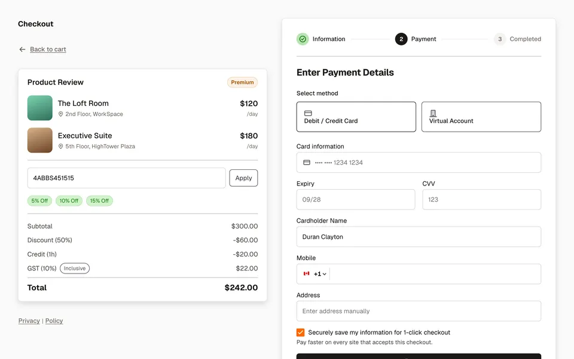
Task: Click the step 3 Completed circle icon
Action: click(500, 39)
